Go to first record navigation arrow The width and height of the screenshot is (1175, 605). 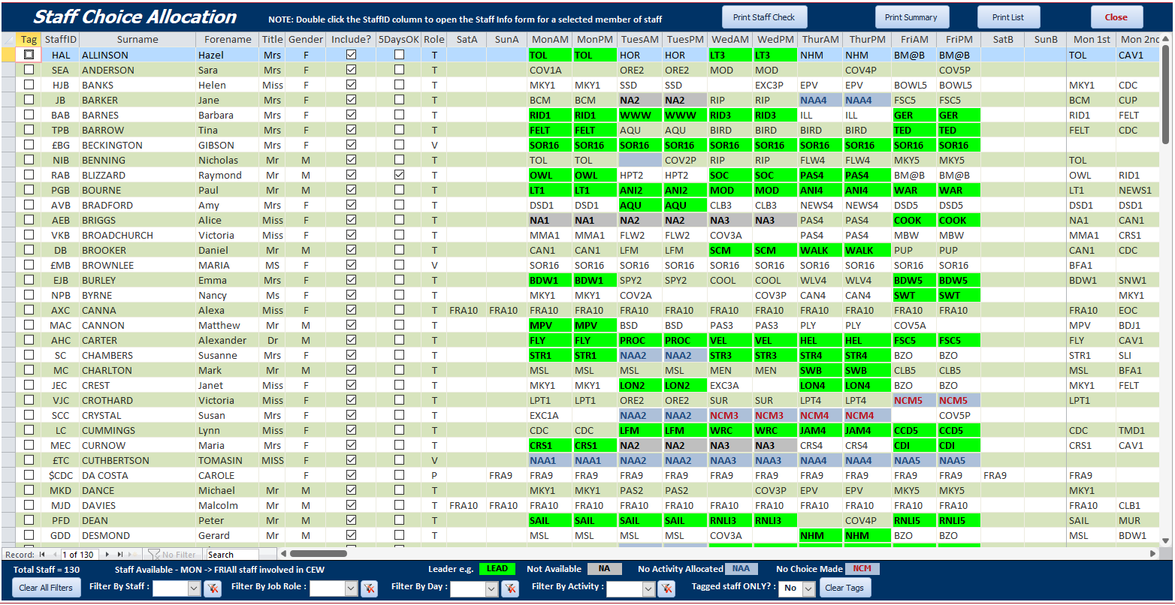43,555
